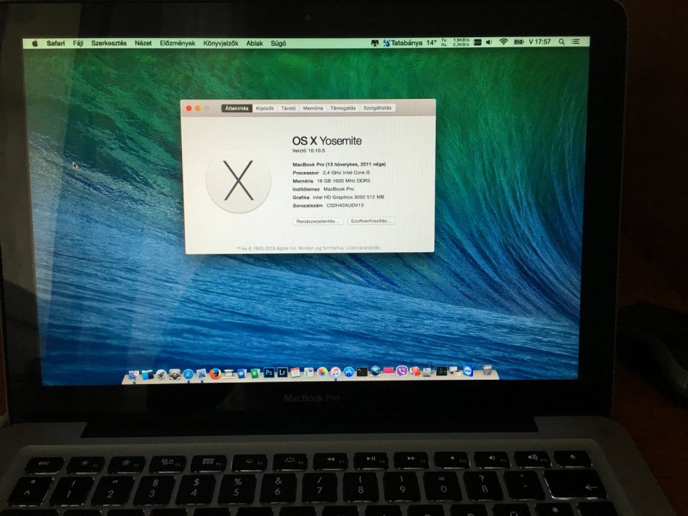Launch Safari from the dock

188,374
